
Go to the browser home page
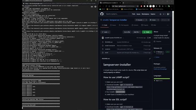(x=109, y=6)
